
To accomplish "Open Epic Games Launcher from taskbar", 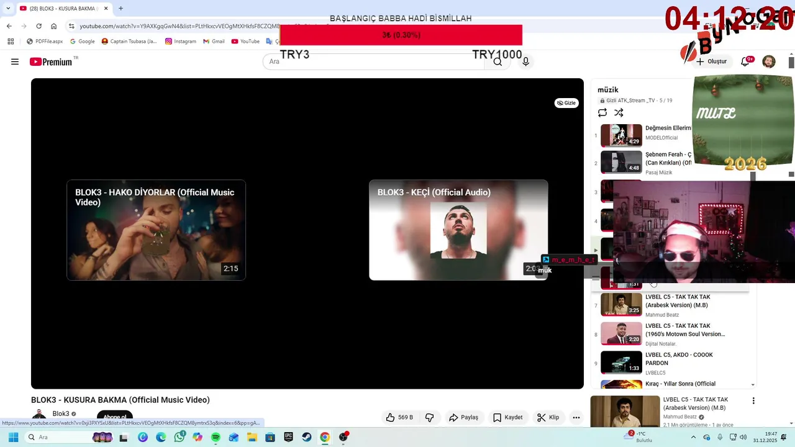I will point(288,437).
